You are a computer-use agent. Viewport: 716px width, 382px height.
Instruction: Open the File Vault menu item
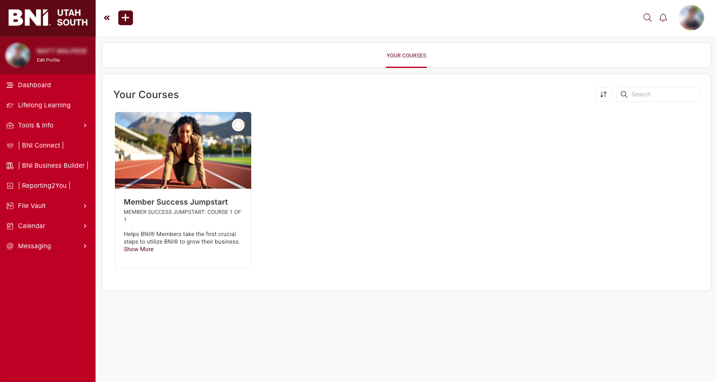tap(32, 206)
